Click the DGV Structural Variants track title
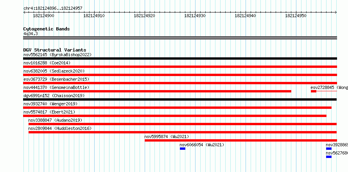Screen dimensions: 348x172 click(55, 50)
